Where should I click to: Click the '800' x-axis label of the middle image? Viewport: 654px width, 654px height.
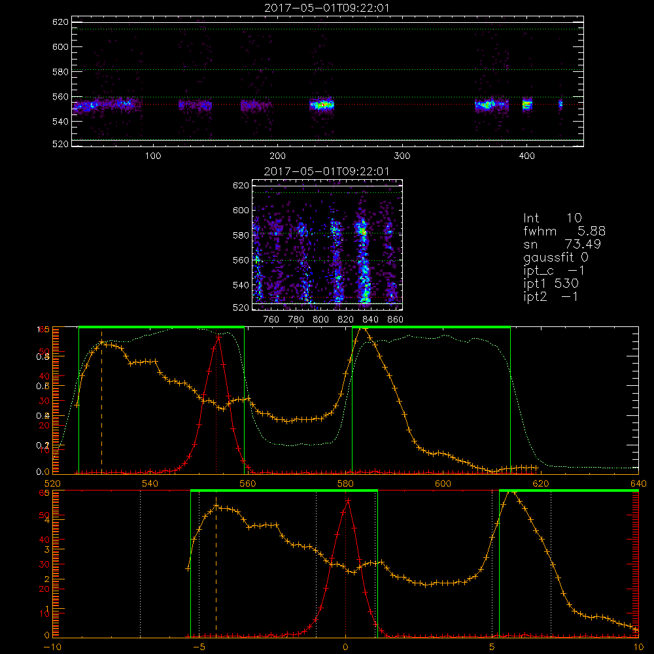click(x=320, y=320)
